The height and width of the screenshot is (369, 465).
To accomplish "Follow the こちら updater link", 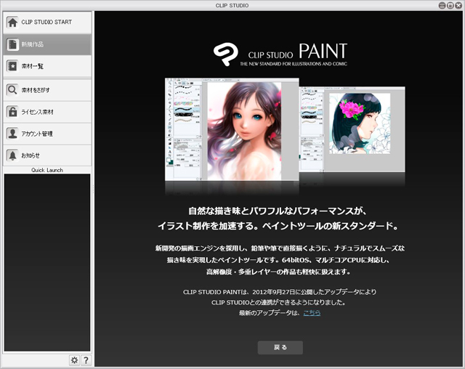I will click(312, 312).
